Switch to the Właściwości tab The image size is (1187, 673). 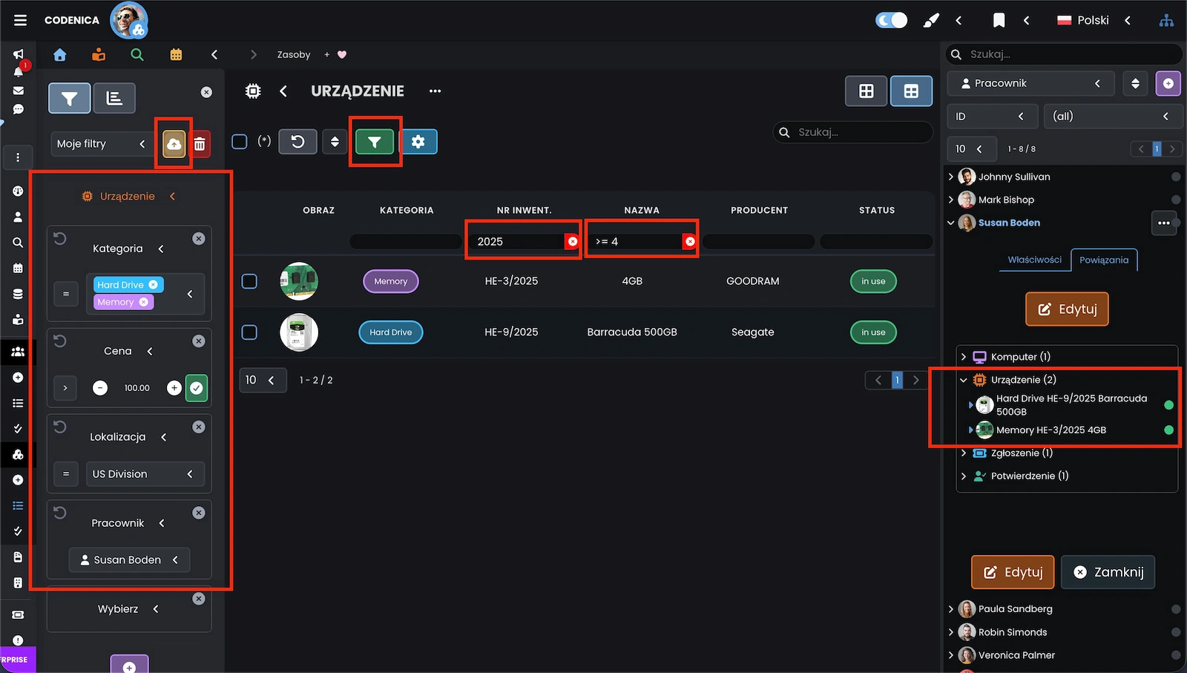point(1034,260)
